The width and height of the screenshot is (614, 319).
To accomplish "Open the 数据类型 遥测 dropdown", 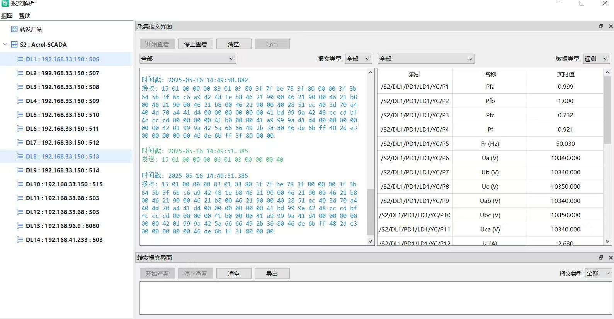I will point(596,59).
